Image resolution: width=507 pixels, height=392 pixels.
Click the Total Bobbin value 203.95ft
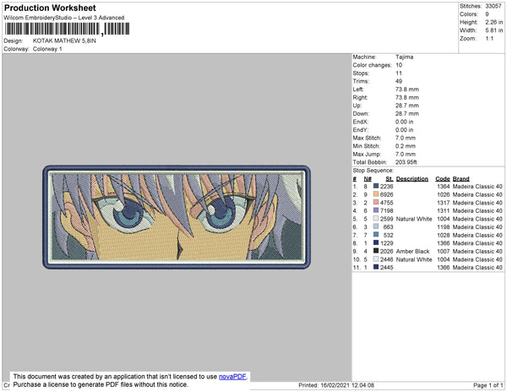click(406, 162)
